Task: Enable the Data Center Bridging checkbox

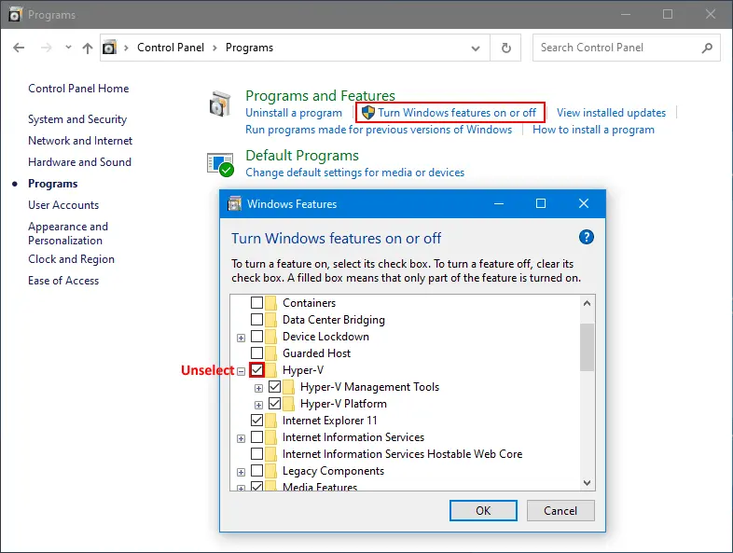Action: point(256,320)
